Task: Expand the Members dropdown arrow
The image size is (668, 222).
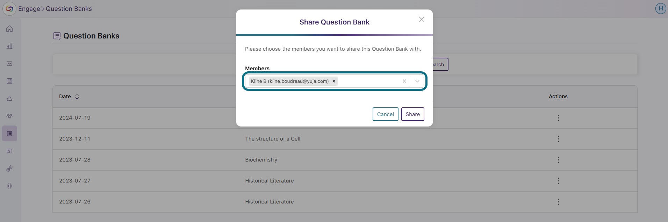Action: click(x=417, y=81)
